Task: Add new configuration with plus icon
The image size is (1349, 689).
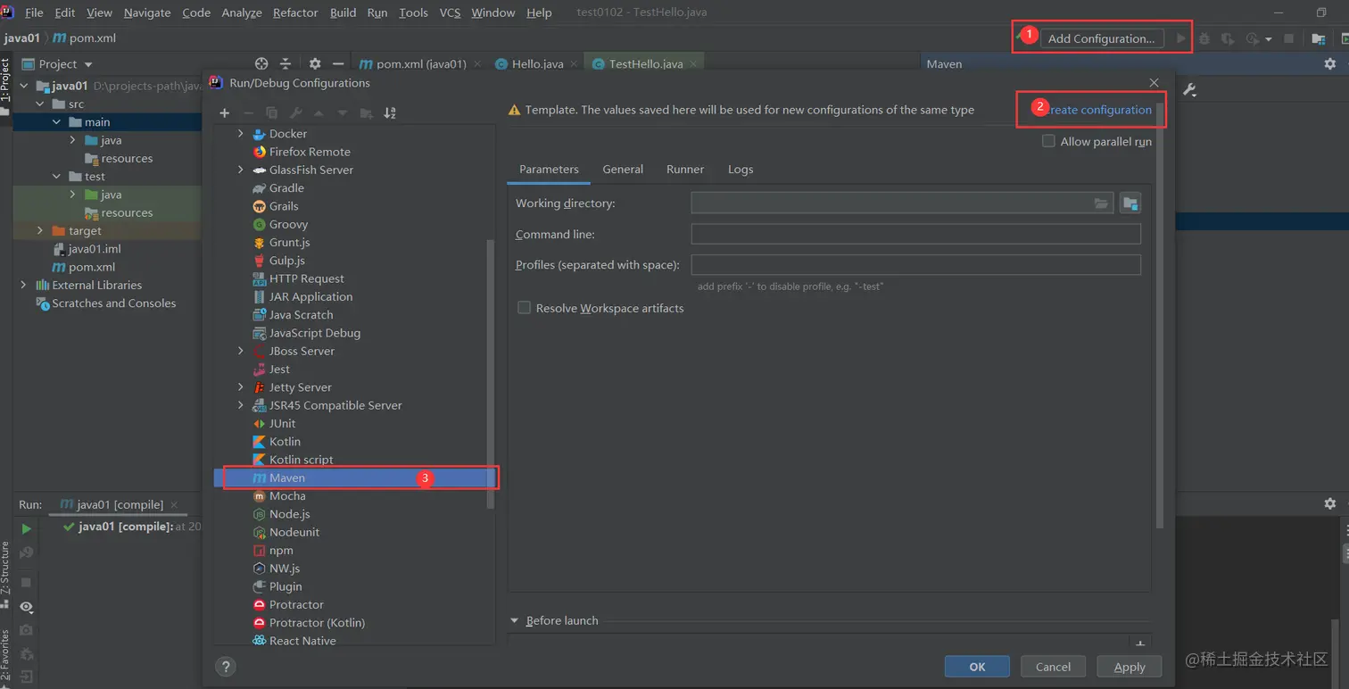Action: pyautogui.click(x=225, y=113)
